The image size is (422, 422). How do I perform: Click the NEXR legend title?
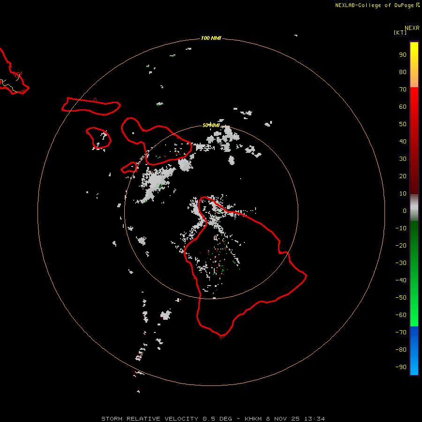tap(412, 28)
